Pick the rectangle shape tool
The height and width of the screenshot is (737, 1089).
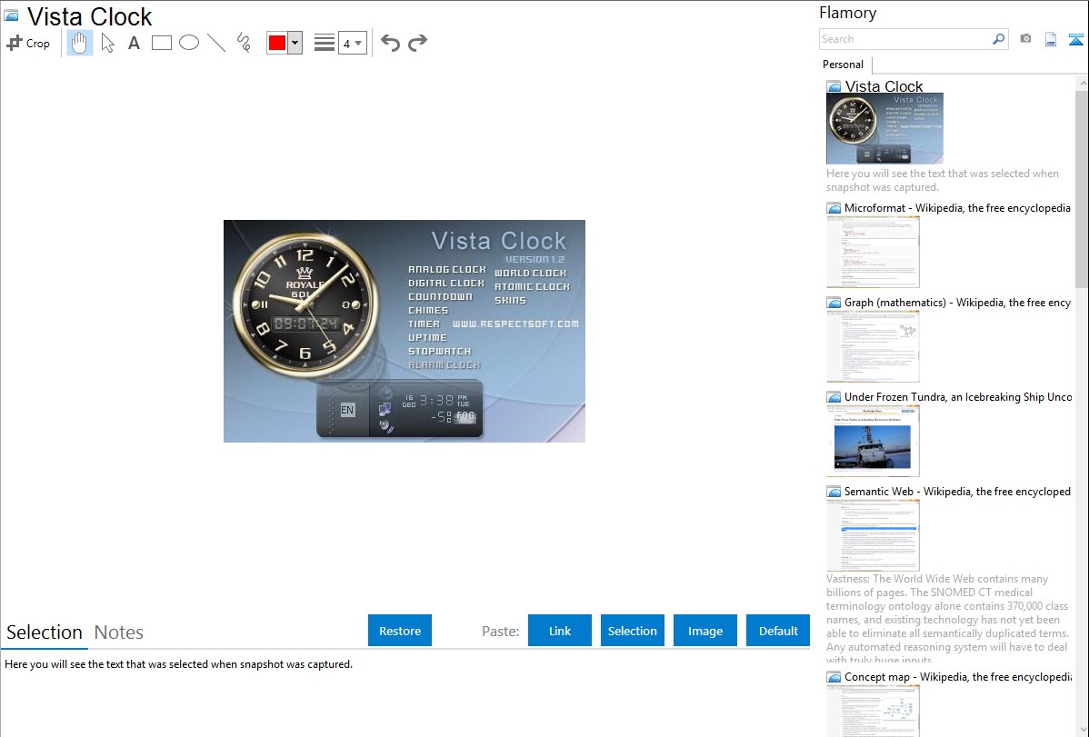click(161, 43)
